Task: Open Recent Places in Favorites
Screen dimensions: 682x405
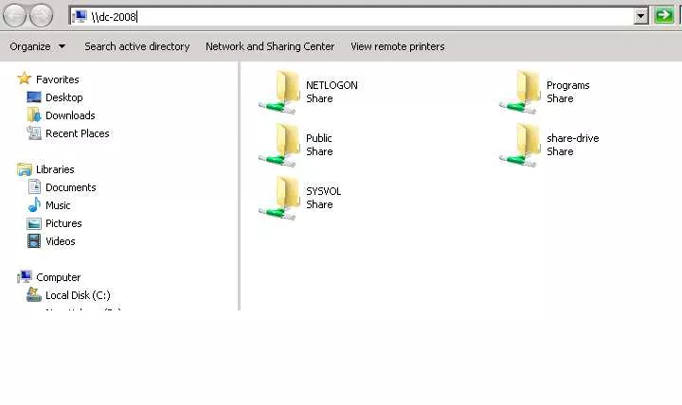Action: tap(77, 133)
